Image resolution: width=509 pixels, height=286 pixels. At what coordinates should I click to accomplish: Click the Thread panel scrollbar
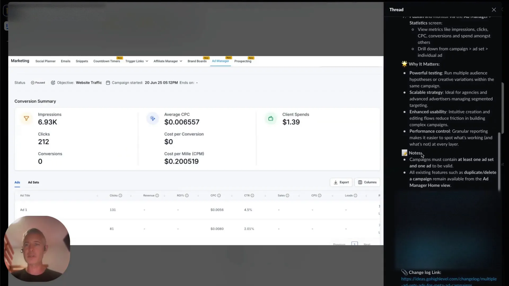[x=499, y=162]
